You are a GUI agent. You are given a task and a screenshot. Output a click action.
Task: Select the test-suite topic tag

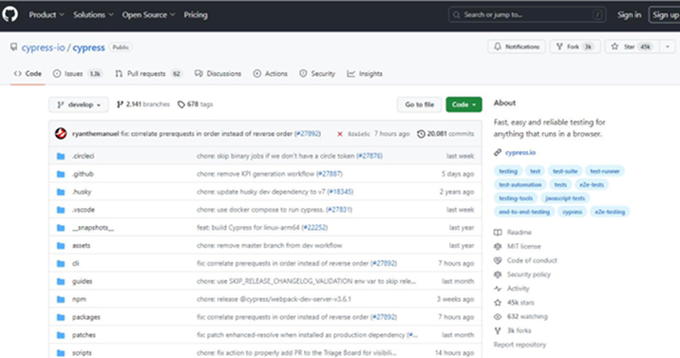[565, 171]
